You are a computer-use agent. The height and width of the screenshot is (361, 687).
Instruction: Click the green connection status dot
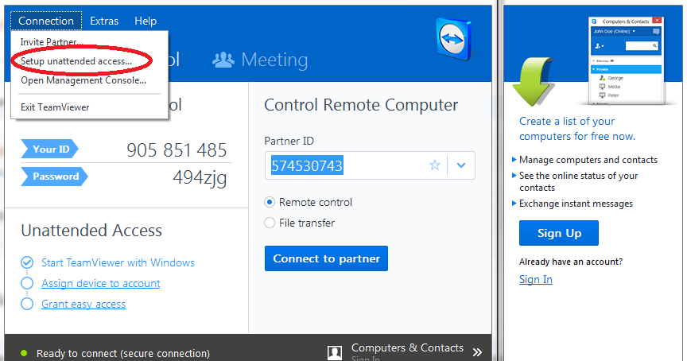pos(24,353)
